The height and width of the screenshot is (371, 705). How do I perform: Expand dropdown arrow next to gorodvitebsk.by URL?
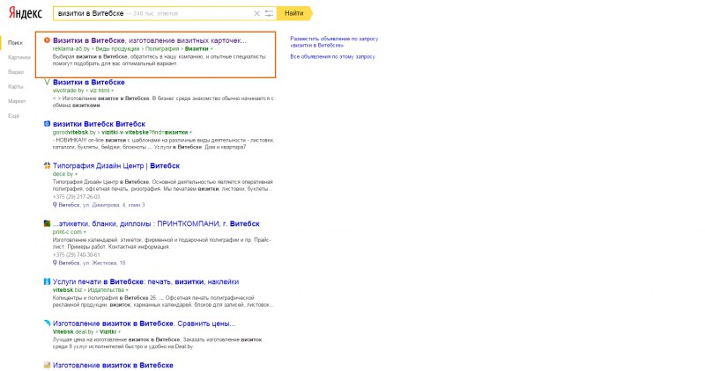pyautogui.click(x=191, y=133)
